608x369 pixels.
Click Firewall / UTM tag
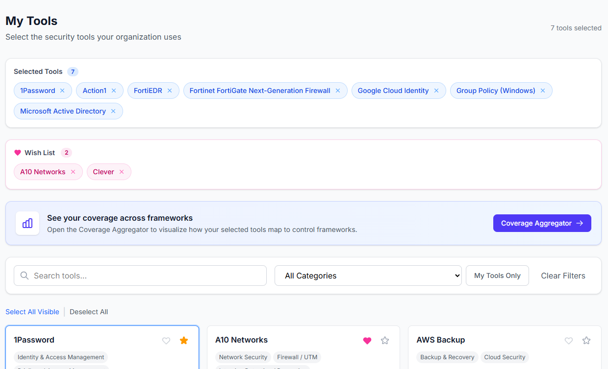[297, 357]
